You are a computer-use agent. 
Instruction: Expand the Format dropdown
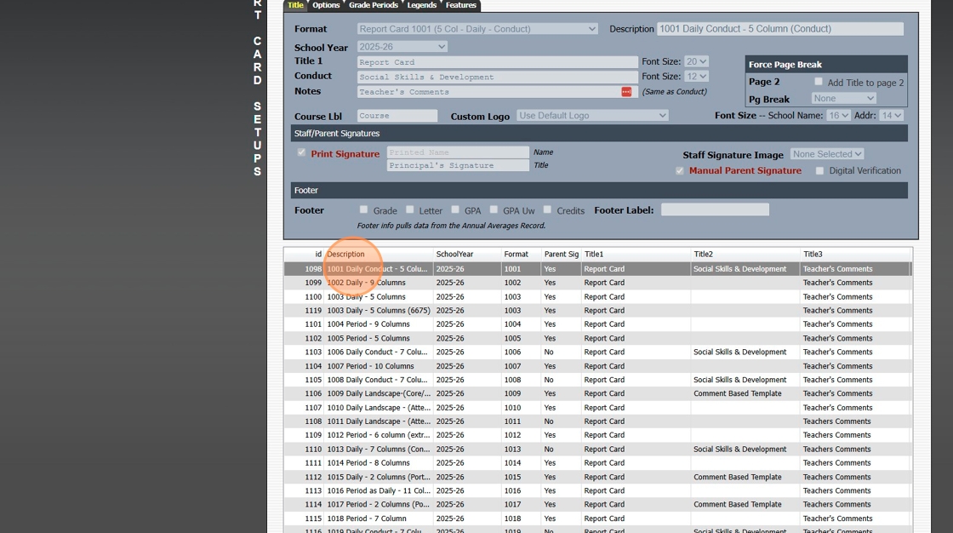(477, 29)
